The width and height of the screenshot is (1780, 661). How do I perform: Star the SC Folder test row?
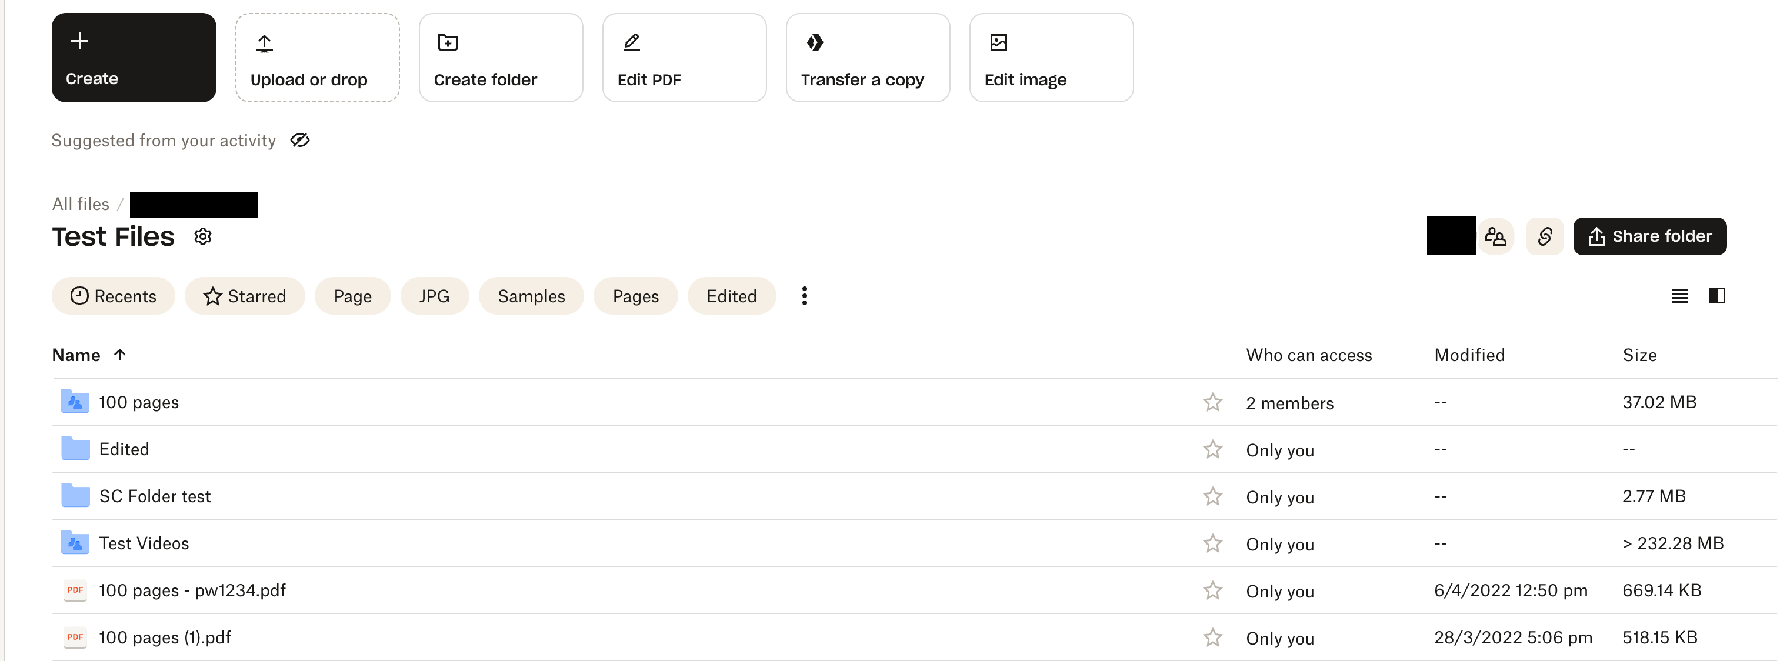click(x=1212, y=496)
